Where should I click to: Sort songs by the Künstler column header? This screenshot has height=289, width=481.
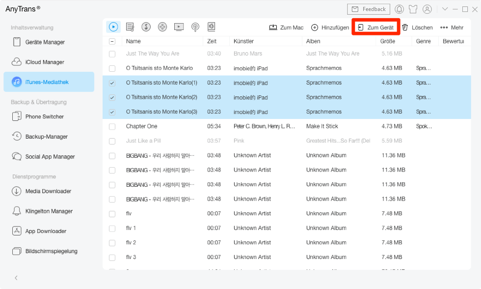pyautogui.click(x=243, y=41)
